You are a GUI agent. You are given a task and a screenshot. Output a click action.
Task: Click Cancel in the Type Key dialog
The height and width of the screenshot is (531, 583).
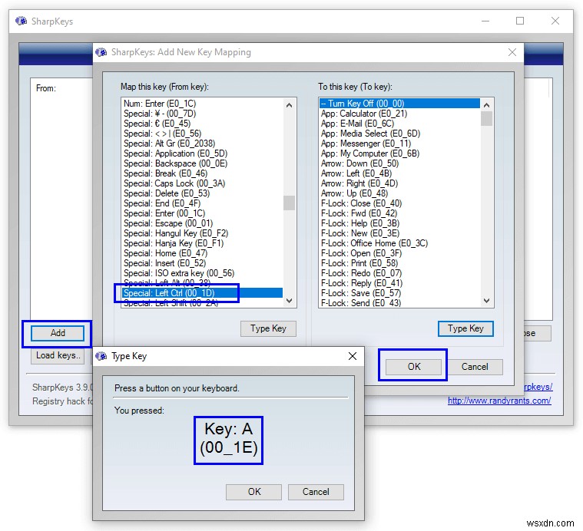316,492
